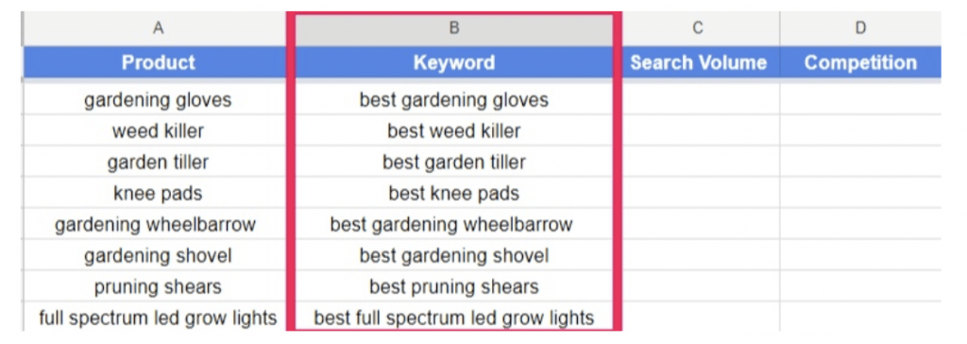
Task: Click the Product header cell
Action: click(158, 62)
